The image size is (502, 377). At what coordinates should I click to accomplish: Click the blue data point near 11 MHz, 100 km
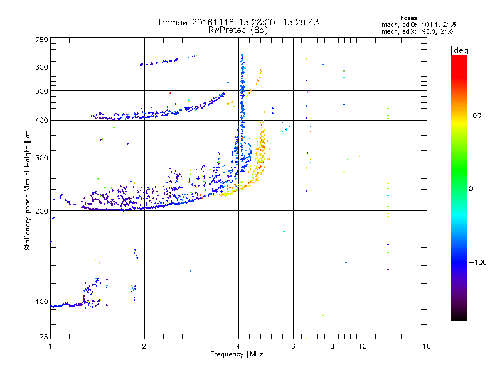pos(375,298)
